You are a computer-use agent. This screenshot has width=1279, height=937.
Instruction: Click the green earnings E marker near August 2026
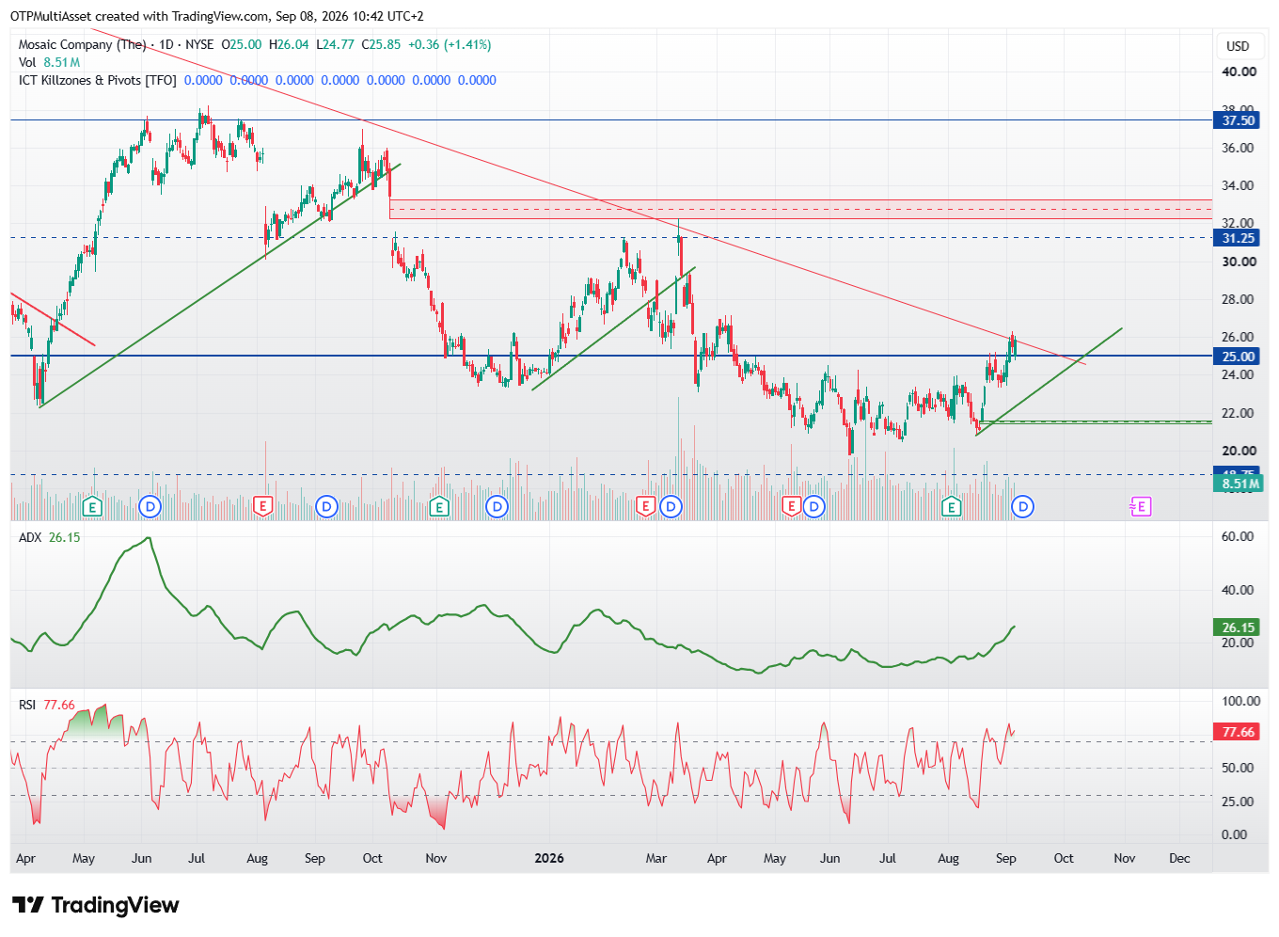(952, 507)
